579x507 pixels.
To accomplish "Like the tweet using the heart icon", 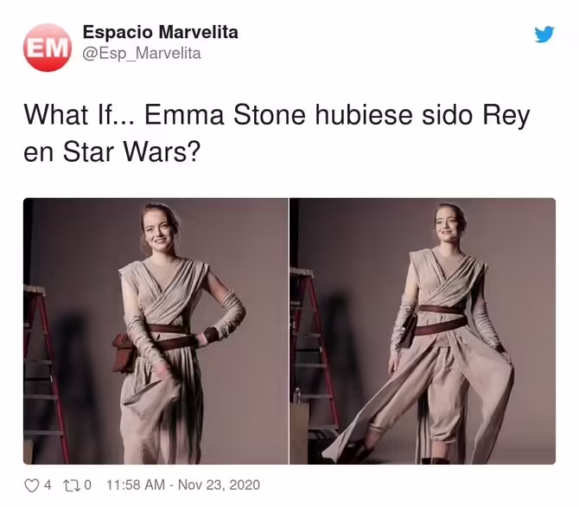I will coord(31,485).
